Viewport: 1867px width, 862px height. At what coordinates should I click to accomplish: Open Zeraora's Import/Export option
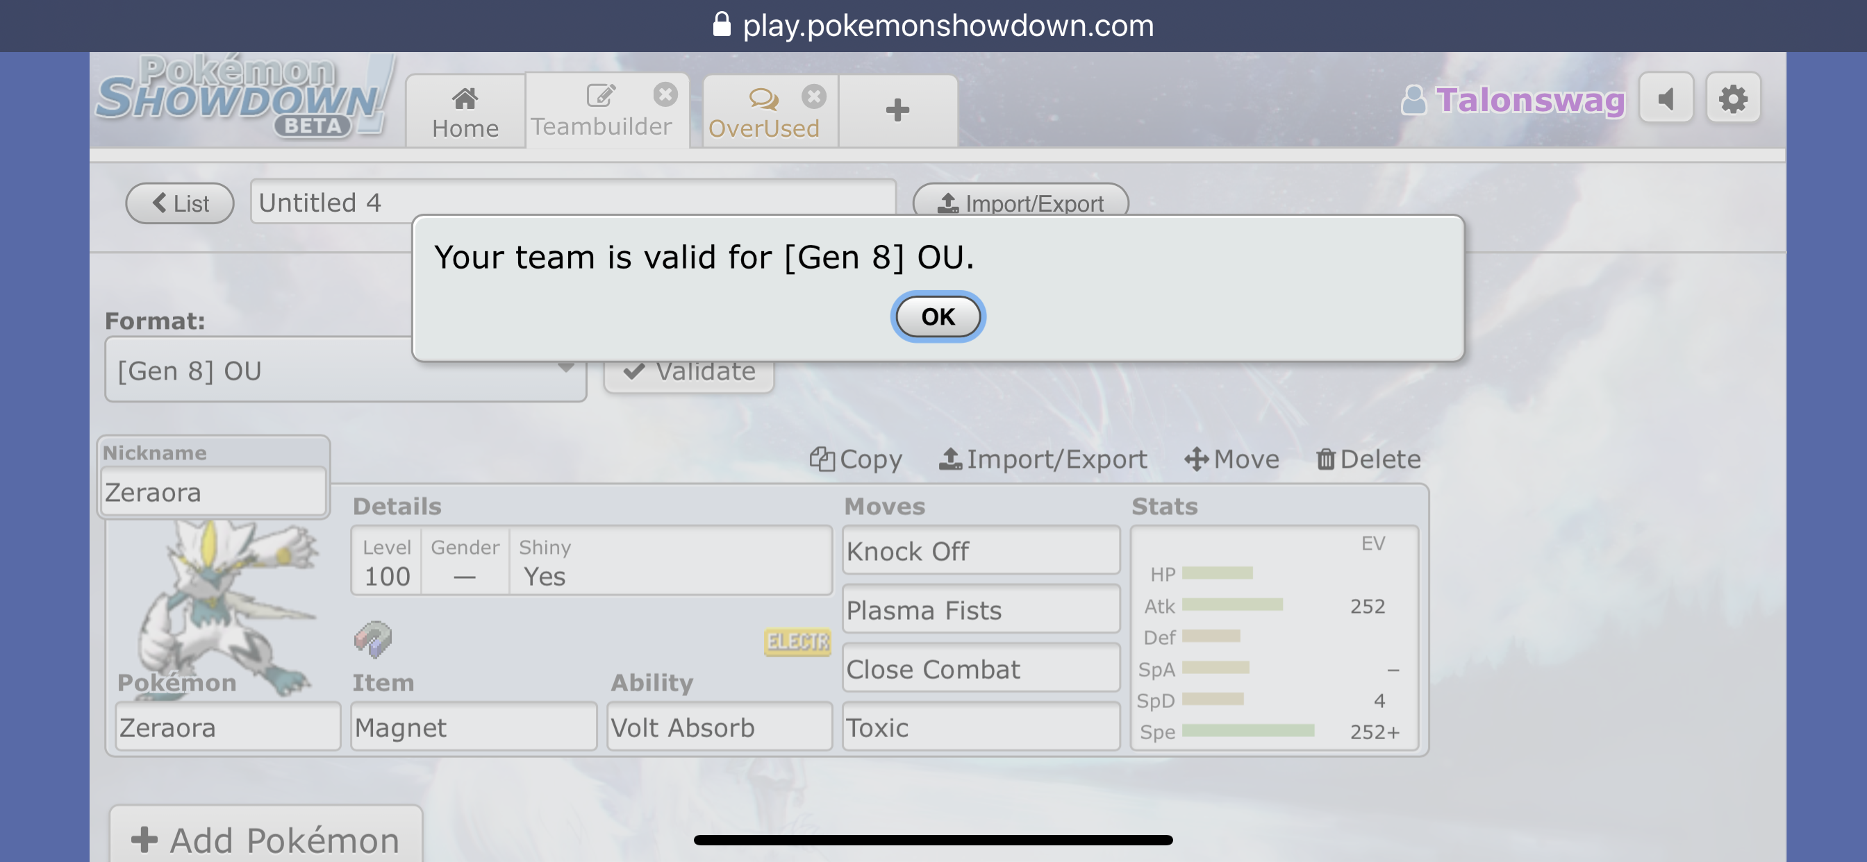tap(1043, 459)
